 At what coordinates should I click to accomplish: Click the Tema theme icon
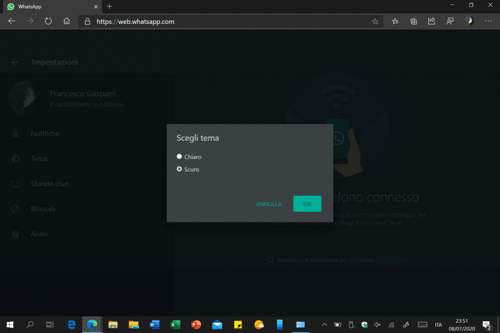(x=16, y=159)
